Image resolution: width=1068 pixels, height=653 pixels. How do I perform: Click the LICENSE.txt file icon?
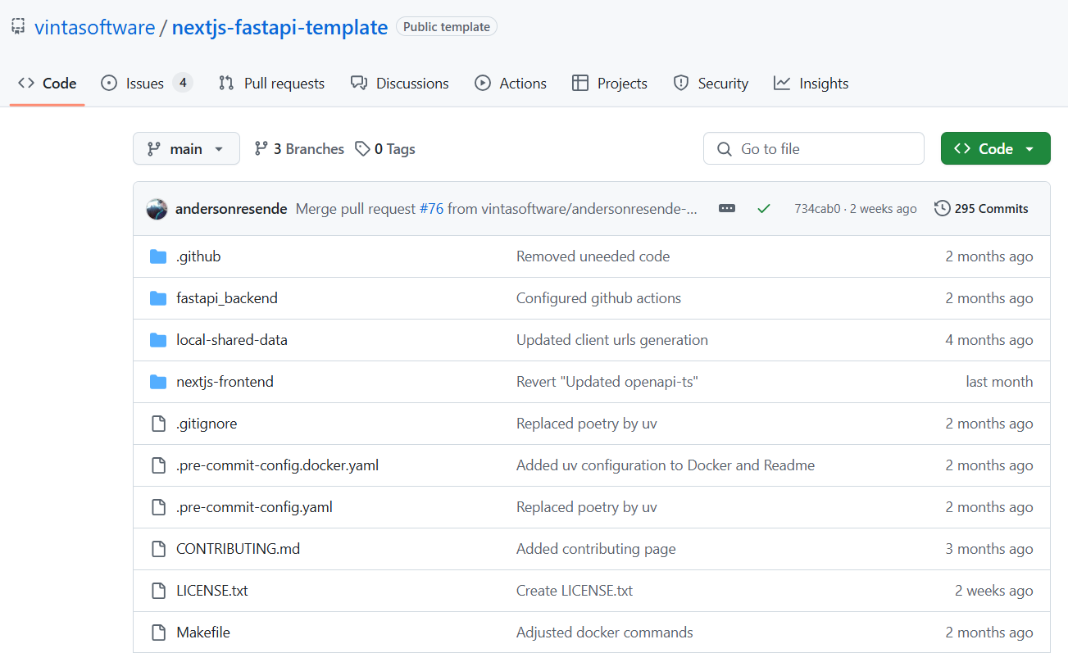pos(158,591)
